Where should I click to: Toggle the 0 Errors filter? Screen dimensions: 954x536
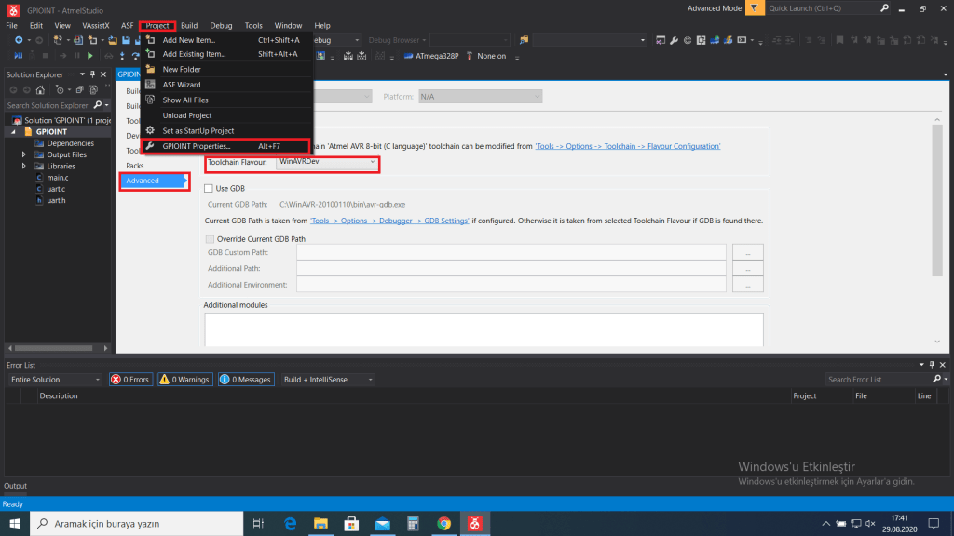pos(129,380)
